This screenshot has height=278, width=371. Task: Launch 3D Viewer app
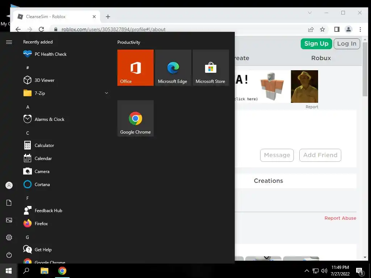[66, 80]
